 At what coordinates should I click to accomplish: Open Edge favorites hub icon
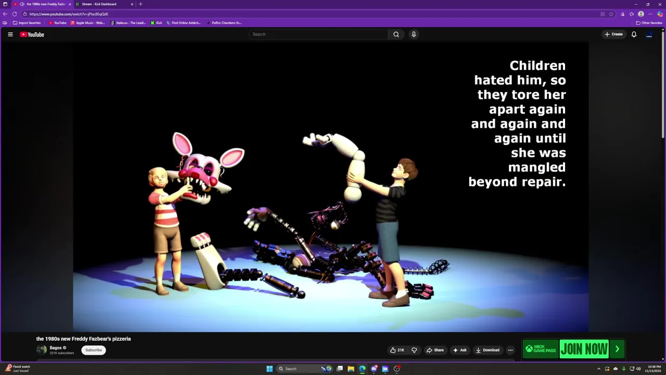pyautogui.click(x=632, y=14)
